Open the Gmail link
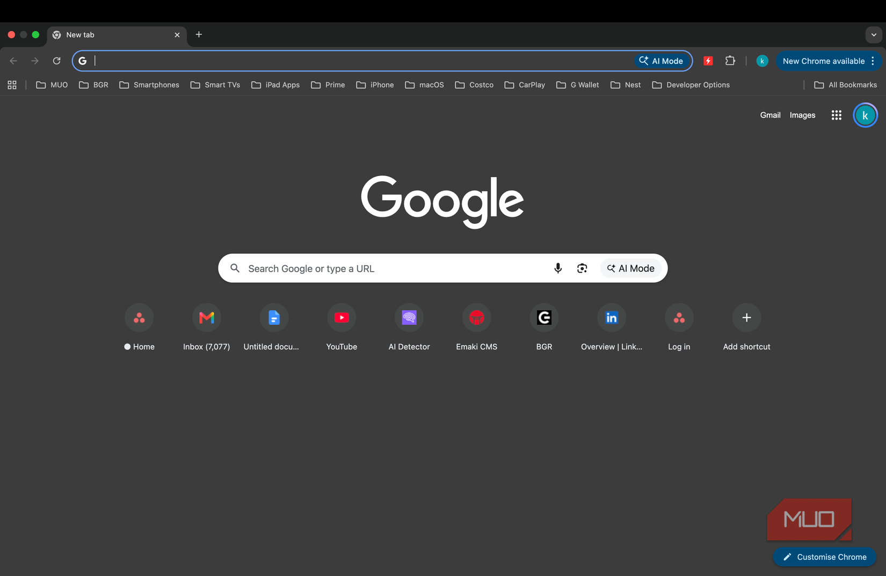Screen dimensions: 886x576 (x=770, y=115)
